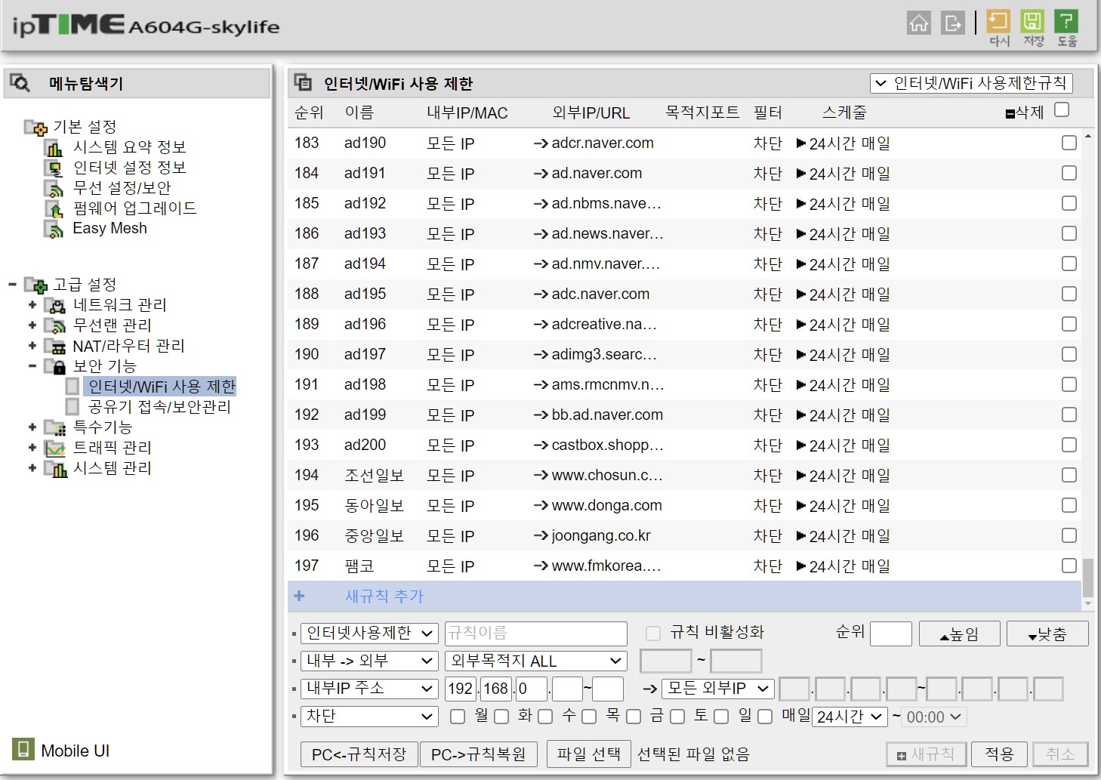Image resolution: width=1101 pixels, height=780 pixels.
Task: Check the delete box for 펨코 rule
Action: [1069, 566]
